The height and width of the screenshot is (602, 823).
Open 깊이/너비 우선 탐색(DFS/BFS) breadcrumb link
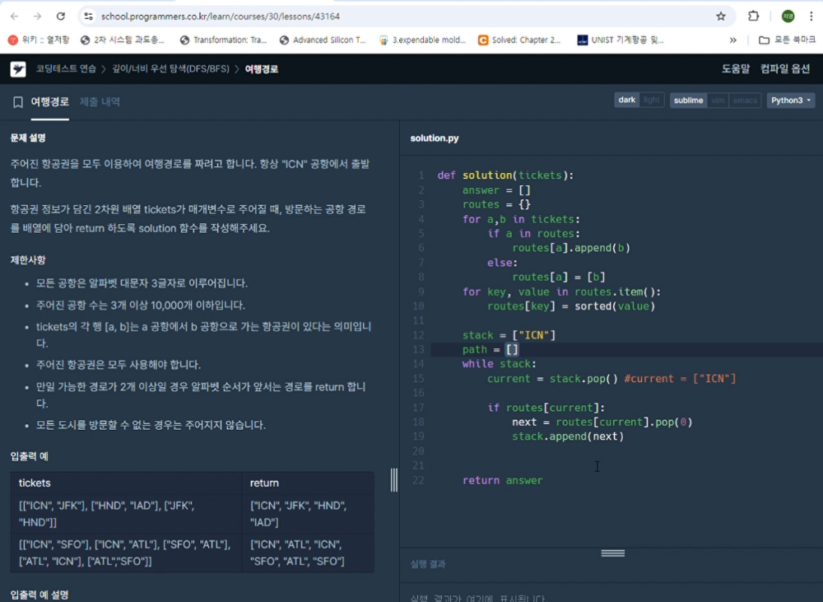(170, 69)
